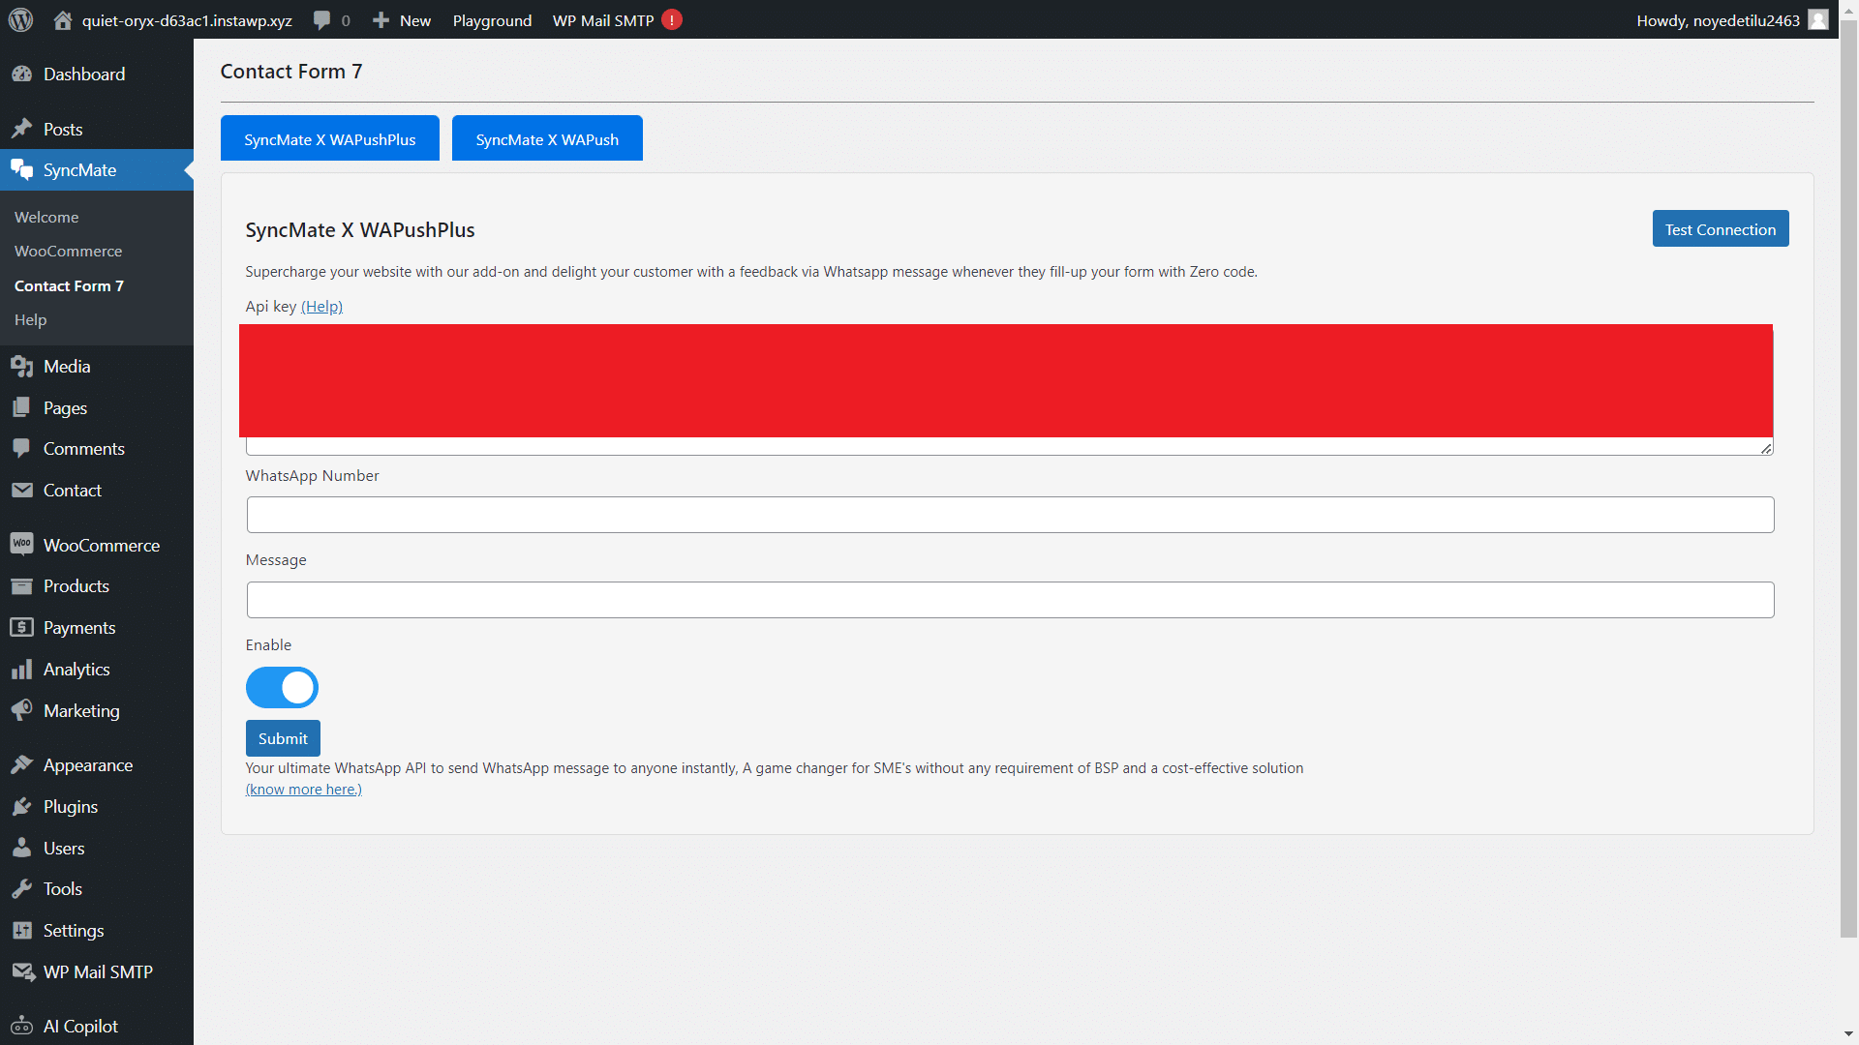Screen dimensions: 1859x1045
Task: Open the site home icon
Action: click(x=63, y=19)
